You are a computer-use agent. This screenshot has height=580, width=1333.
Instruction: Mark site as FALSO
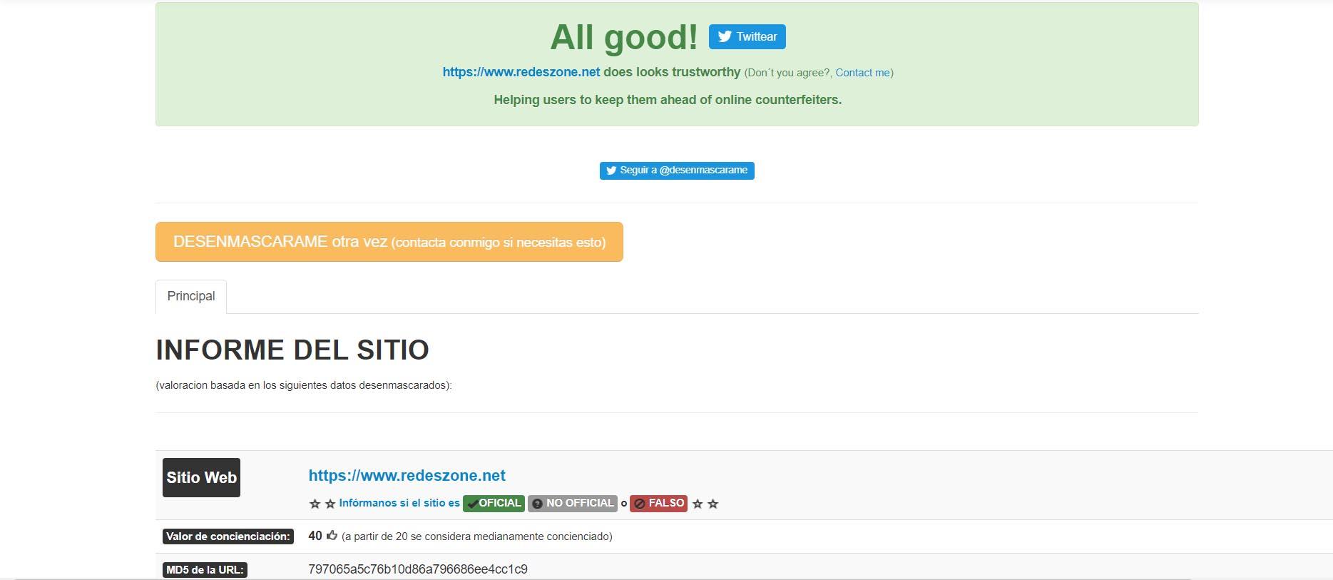[x=658, y=503]
